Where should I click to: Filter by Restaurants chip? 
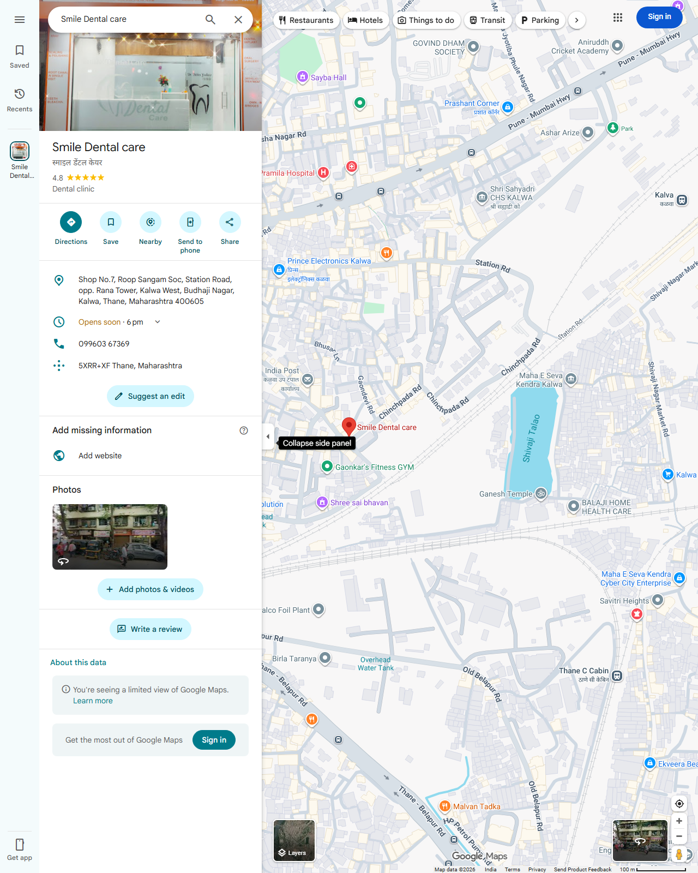pyautogui.click(x=306, y=20)
